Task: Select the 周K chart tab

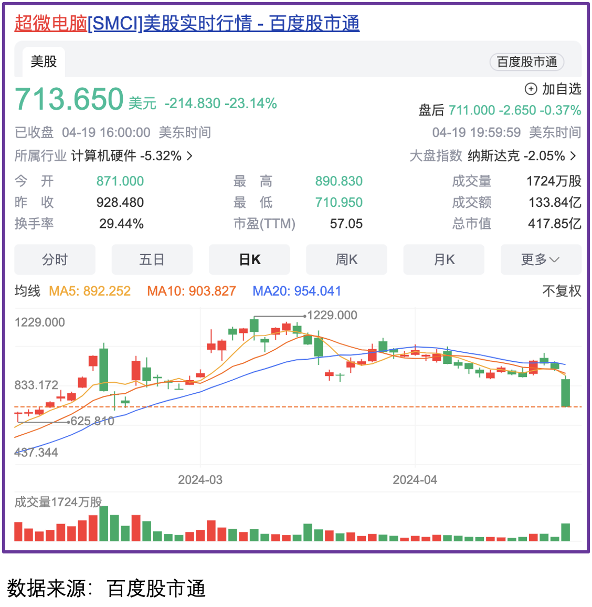Action: click(x=347, y=259)
